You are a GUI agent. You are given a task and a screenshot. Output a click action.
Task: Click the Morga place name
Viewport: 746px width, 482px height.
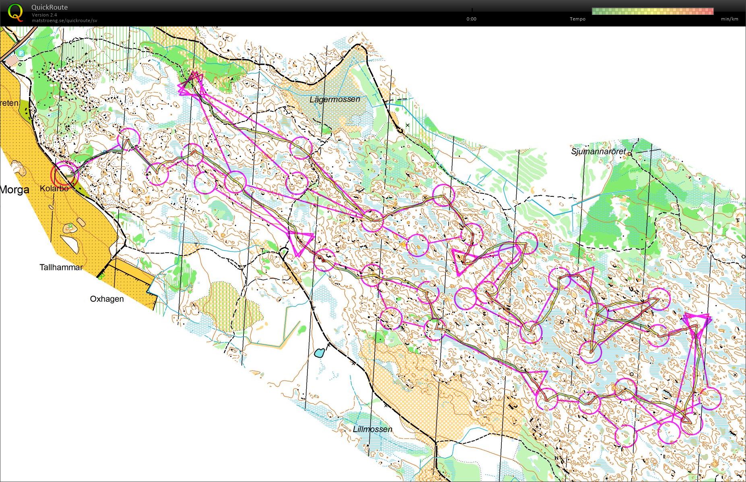tap(15, 190)
